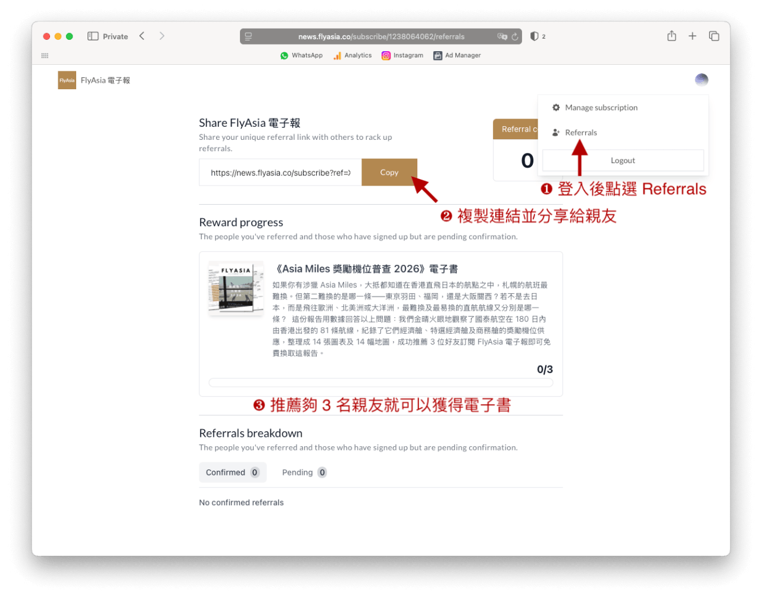Click the ebook title "《Asia Miles 獎勵機位普查 2026》電子書"

pyautogui.click(x=366, y=269)
